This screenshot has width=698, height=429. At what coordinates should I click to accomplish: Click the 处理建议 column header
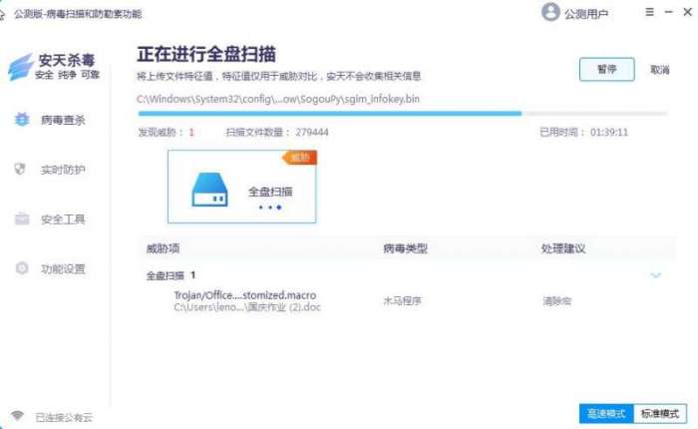563,248
